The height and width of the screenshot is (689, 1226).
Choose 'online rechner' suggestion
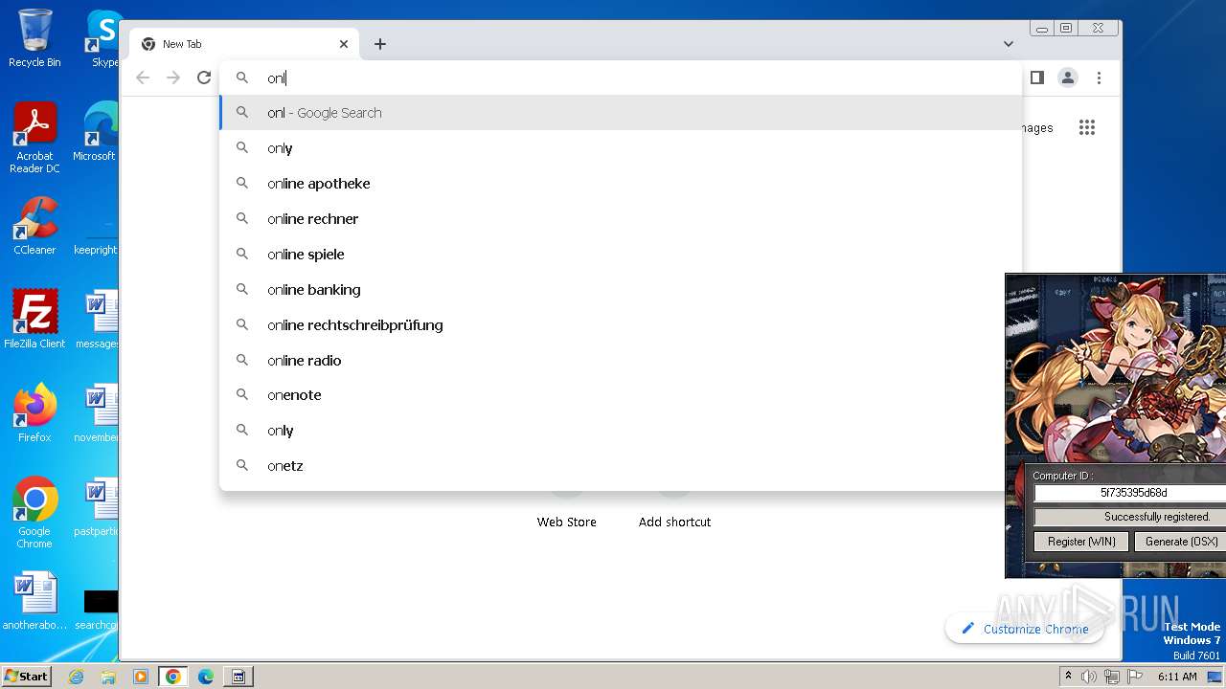click(x=621, y=219)
